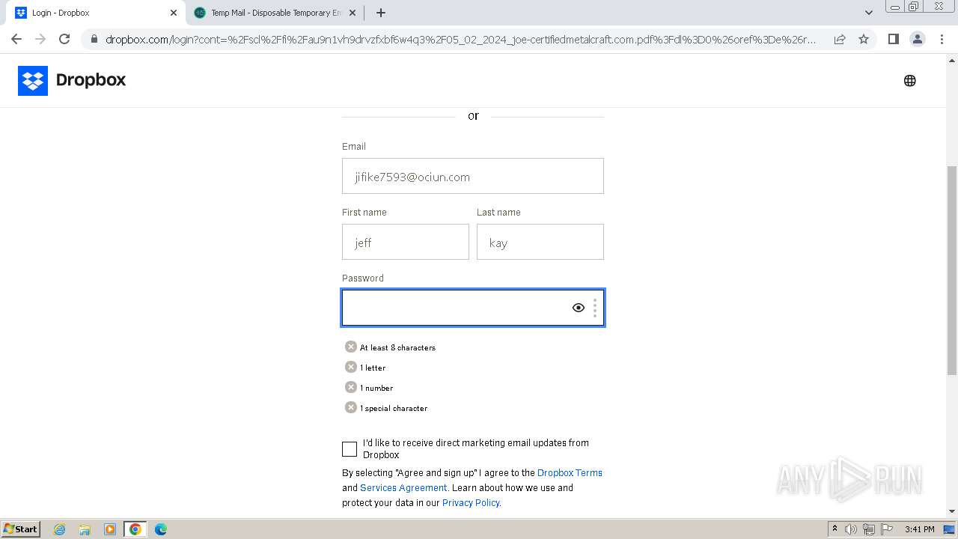Switch to the Temp Mail tab
Screen dimensions: 958x539
click(x=275, y=13)
